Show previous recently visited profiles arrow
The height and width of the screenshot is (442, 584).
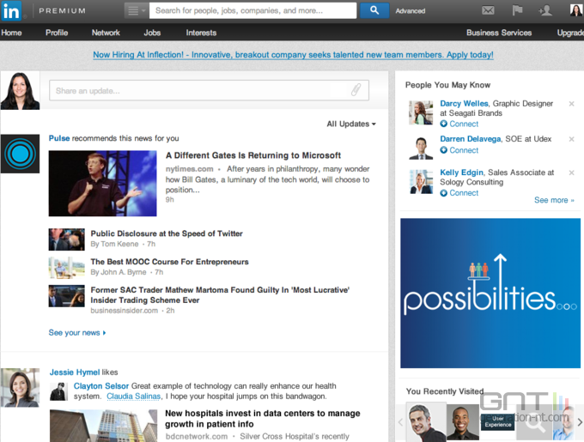click(x=401, y=422)
